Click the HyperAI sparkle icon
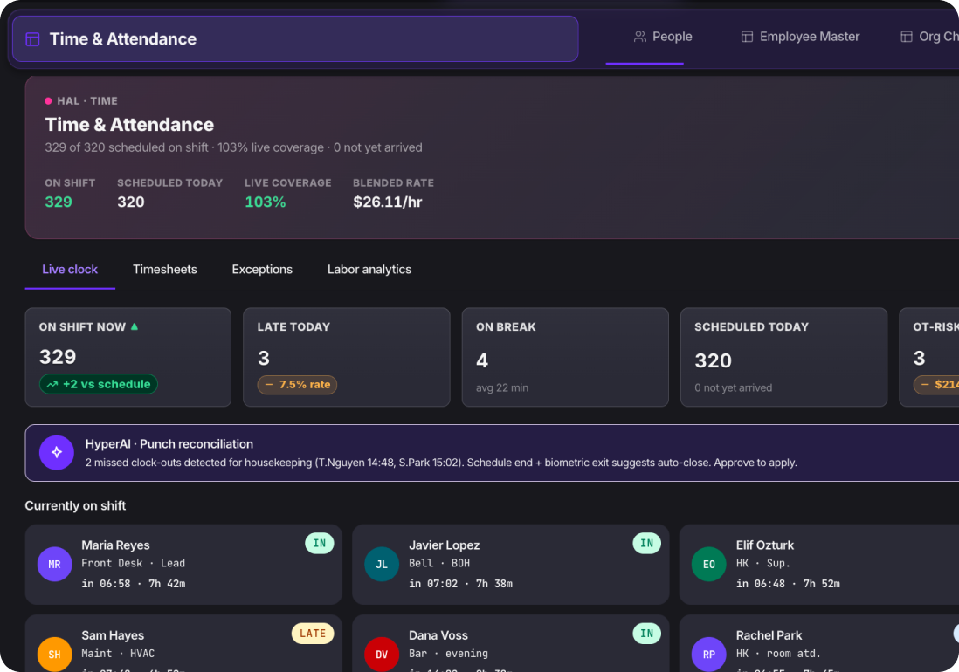 pos(56,453)
